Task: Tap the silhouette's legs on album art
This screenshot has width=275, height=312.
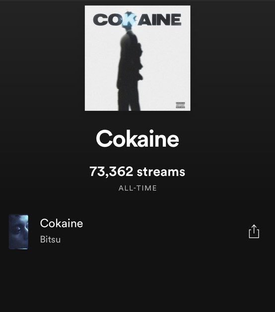Action: click(129, 99)
